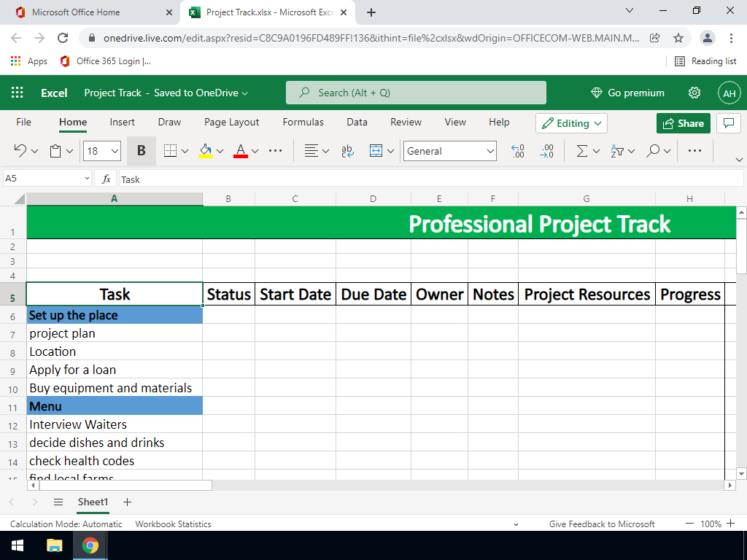This screenshot has height=560, width=747.
Task: Click the Undo arrow icon
Action: point(20,151)
